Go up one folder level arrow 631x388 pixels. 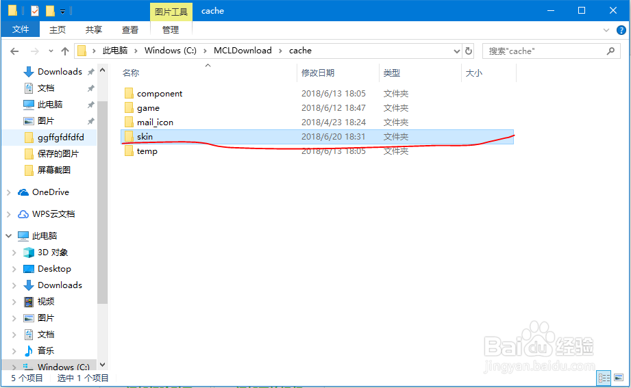(x=65, y=51)
